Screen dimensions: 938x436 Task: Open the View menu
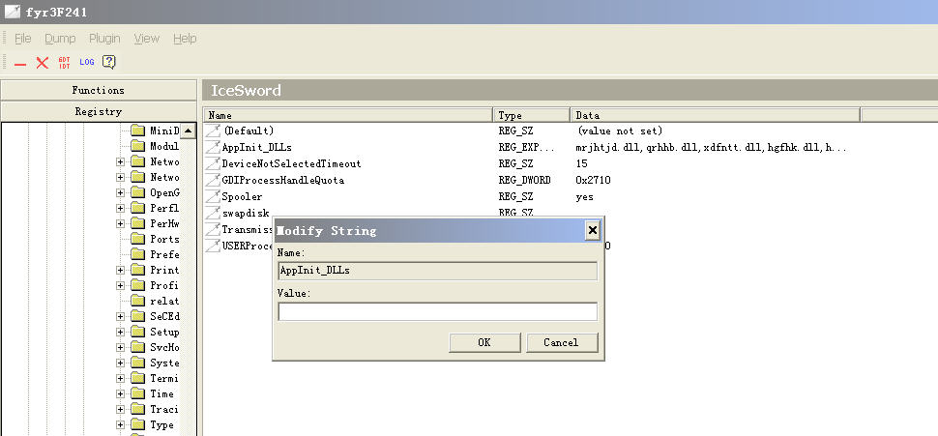tap(147, 39)
